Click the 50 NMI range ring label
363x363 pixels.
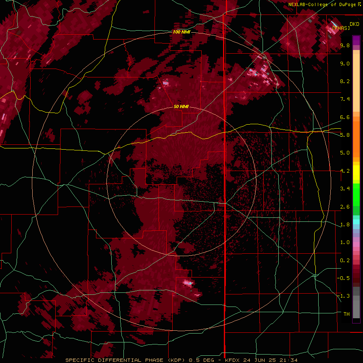click(181, 107)
